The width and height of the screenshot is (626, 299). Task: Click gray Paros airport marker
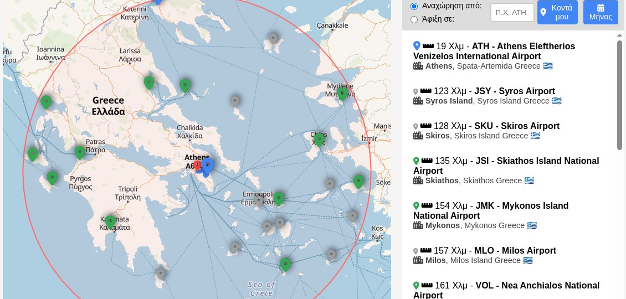coord(267,227)
